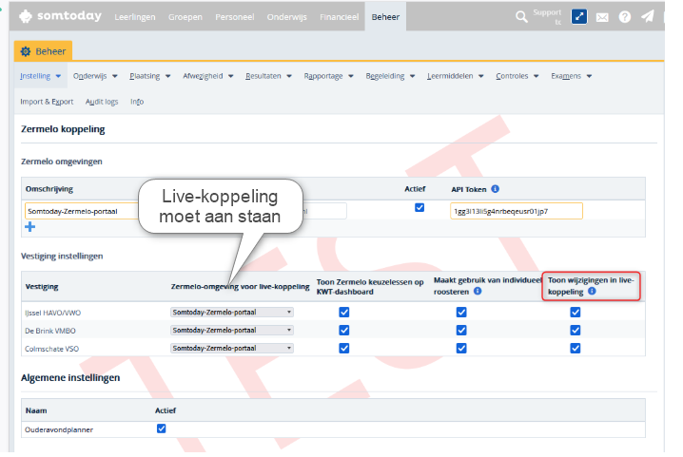
Task: Click the paper plane send icon
Action: (648, 17)
